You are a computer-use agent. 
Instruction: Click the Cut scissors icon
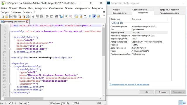tap(33, 16)
